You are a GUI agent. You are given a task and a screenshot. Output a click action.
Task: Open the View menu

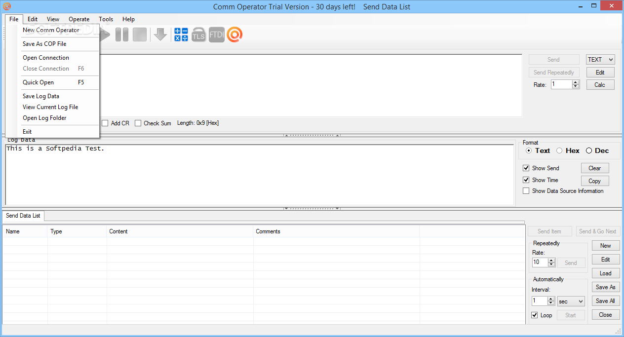click(x=53, y=19)
